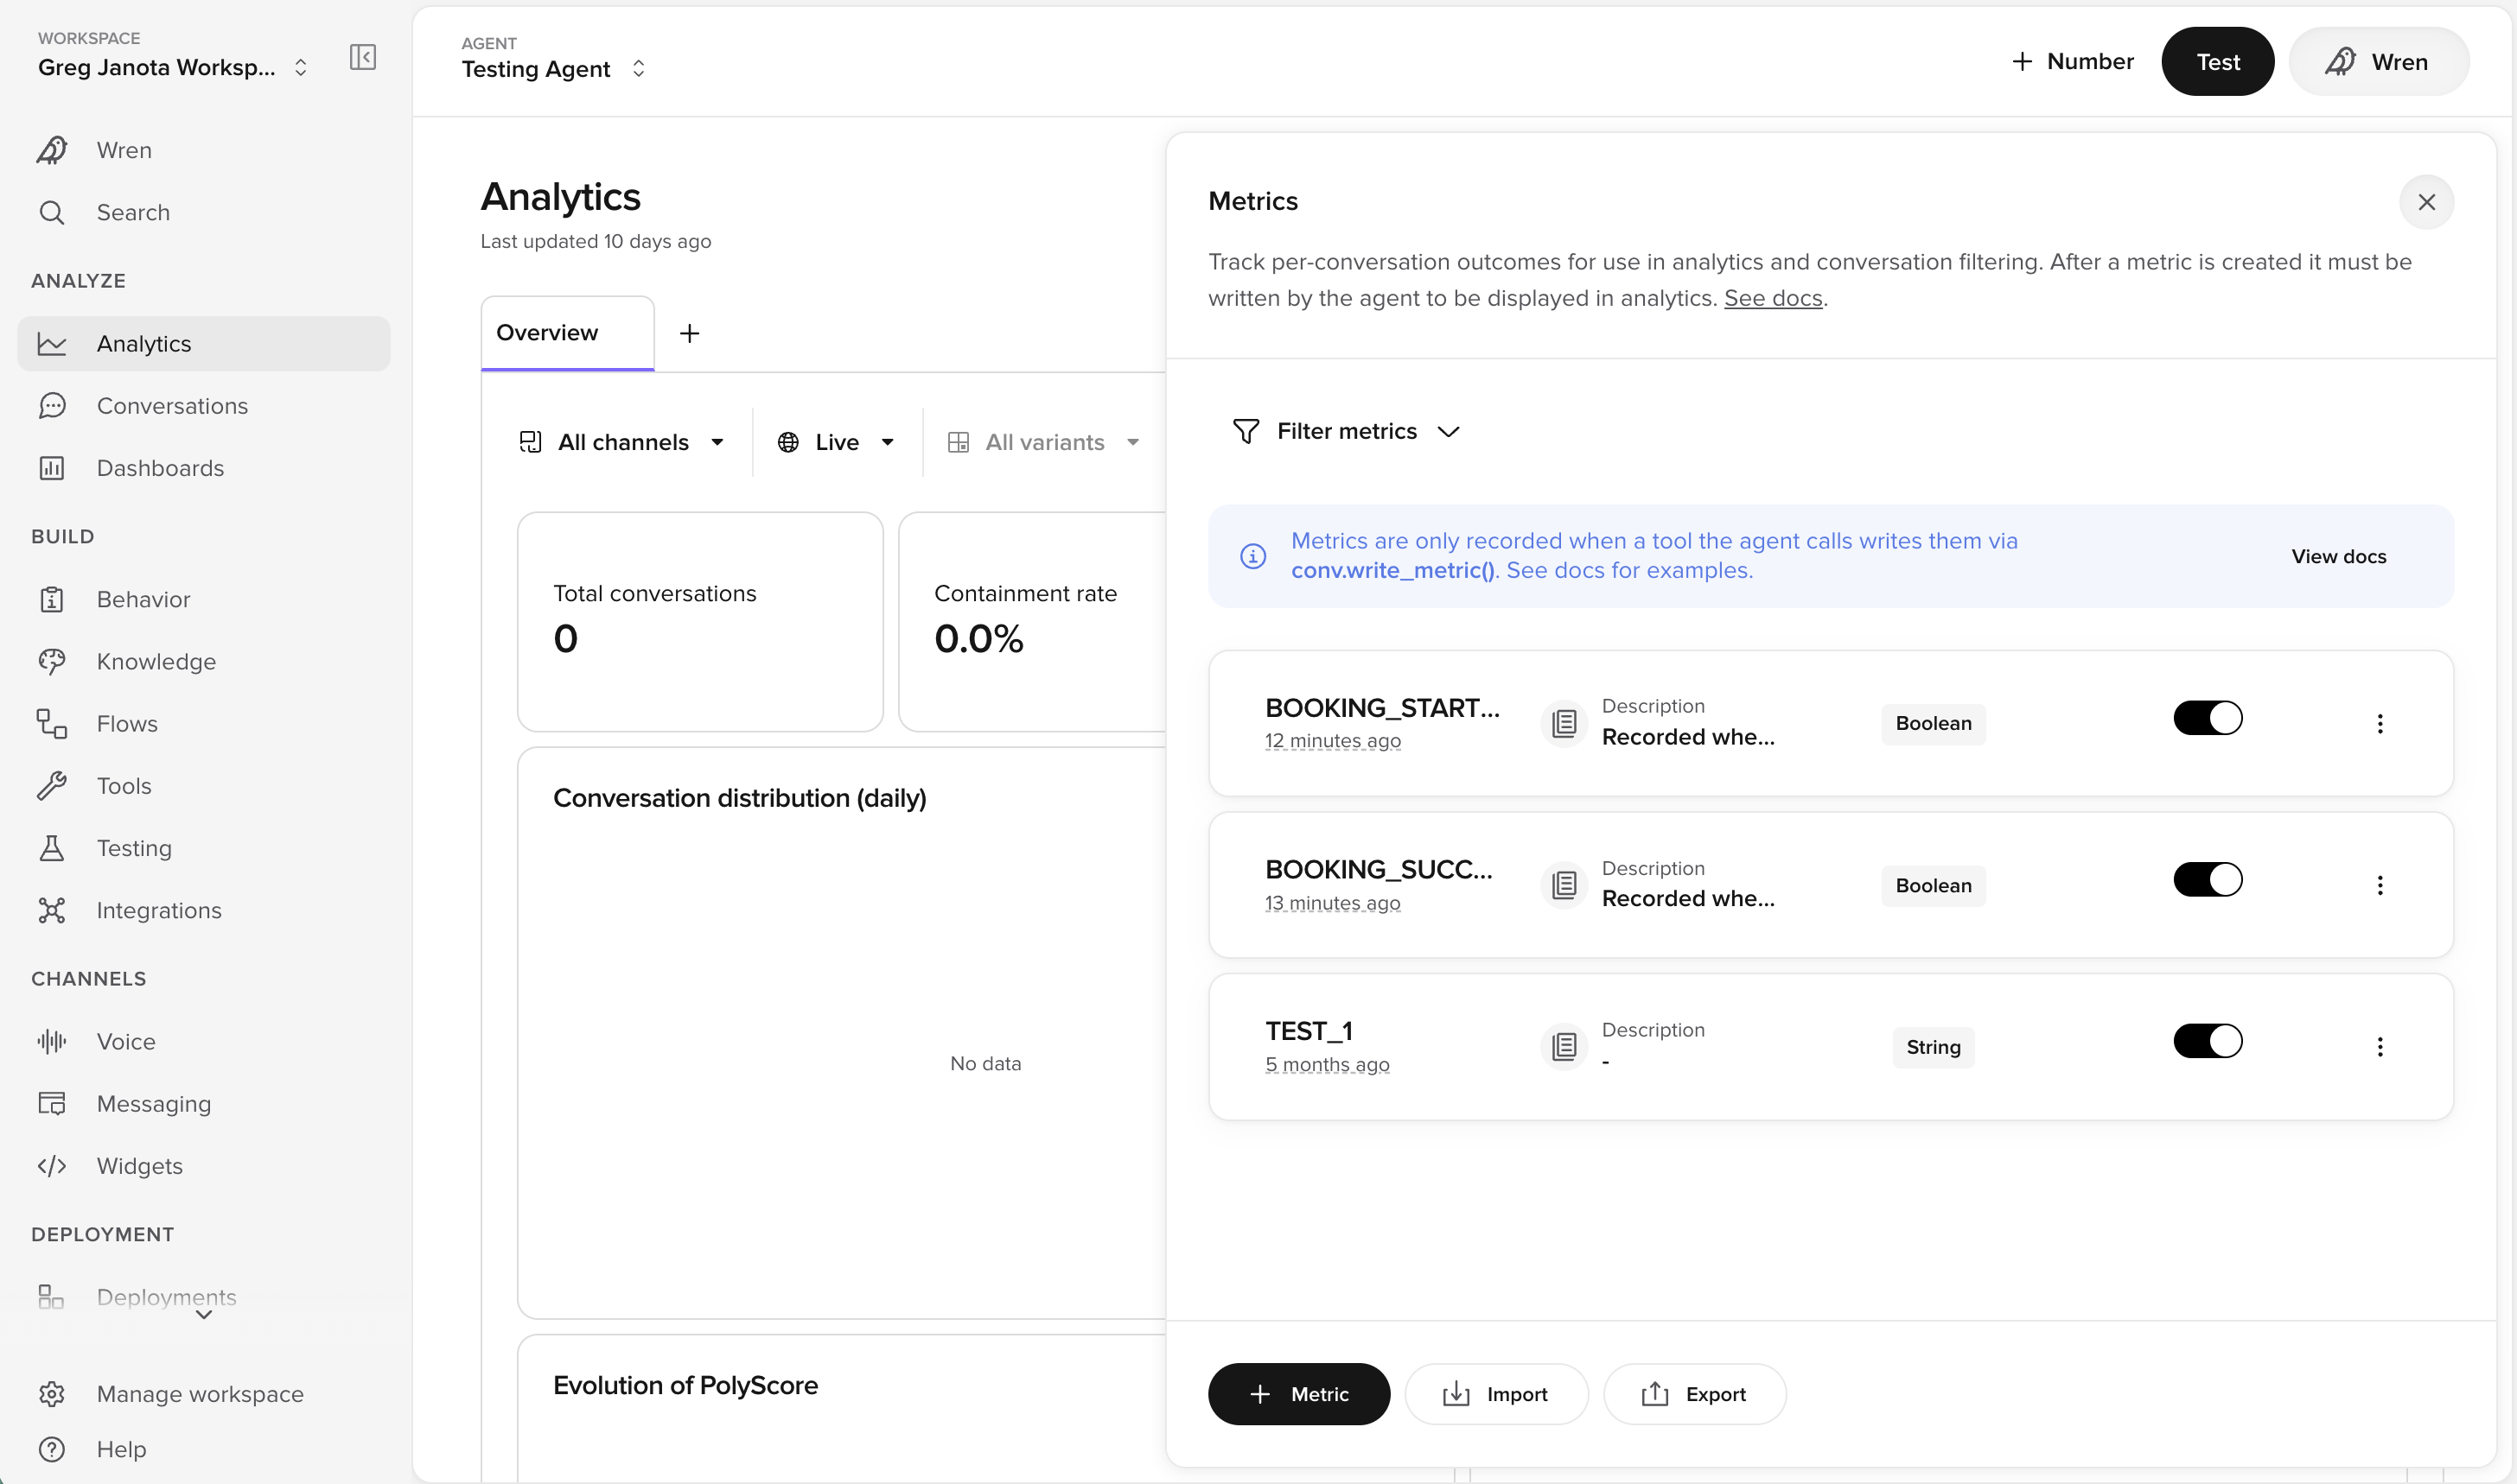Click the conv.write_metric() link
The height and width of the screenshot is (1484, 2517).
click(x=1392, y=570)
